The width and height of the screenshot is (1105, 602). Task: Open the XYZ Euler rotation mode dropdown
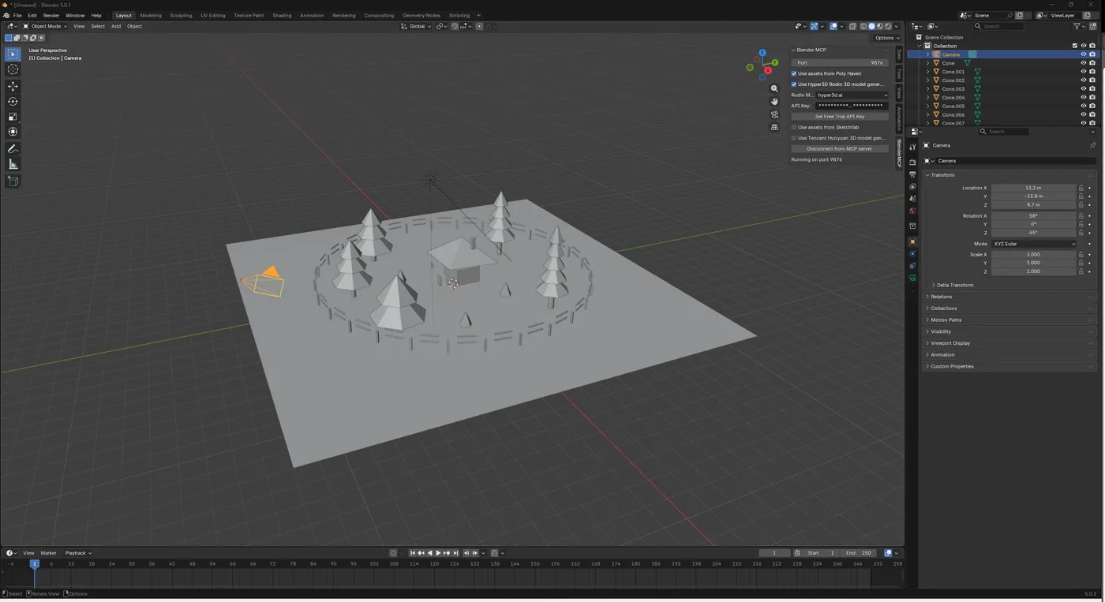[1033, 244]
